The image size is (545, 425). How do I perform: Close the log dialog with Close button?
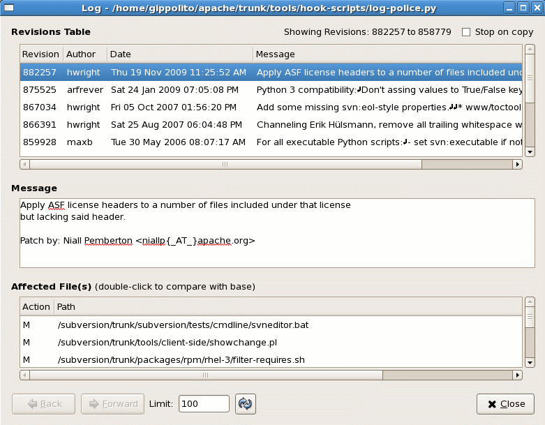click(x=505, y=404)
